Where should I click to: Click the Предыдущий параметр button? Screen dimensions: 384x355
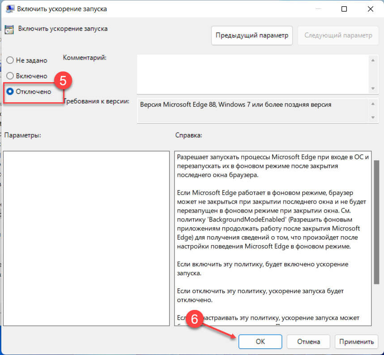(x=252, y=35)
